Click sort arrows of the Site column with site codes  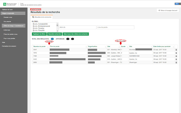[119, 47]
